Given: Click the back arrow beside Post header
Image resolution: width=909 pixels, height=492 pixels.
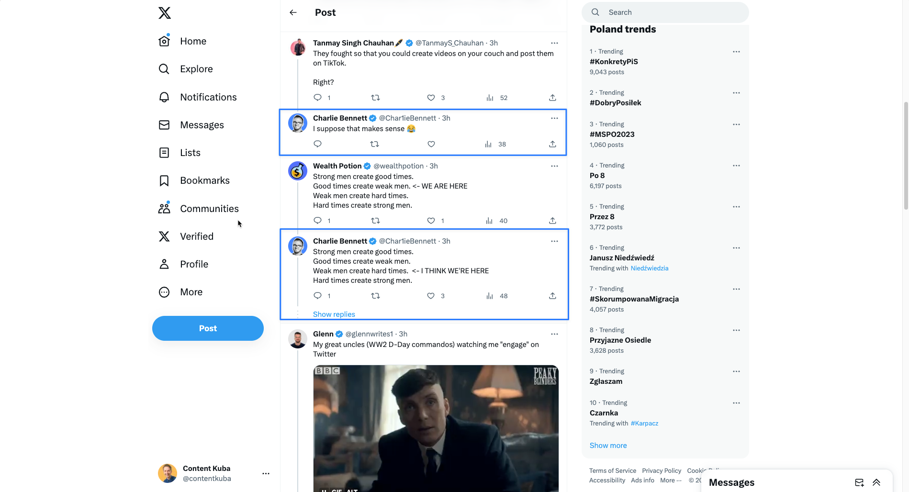Looking at the screenshot, I should (x=293, y=12).
